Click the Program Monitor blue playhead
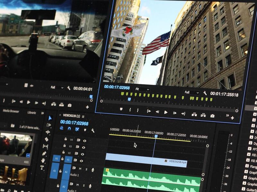This screenshot has height=192, width=257. 129,100
